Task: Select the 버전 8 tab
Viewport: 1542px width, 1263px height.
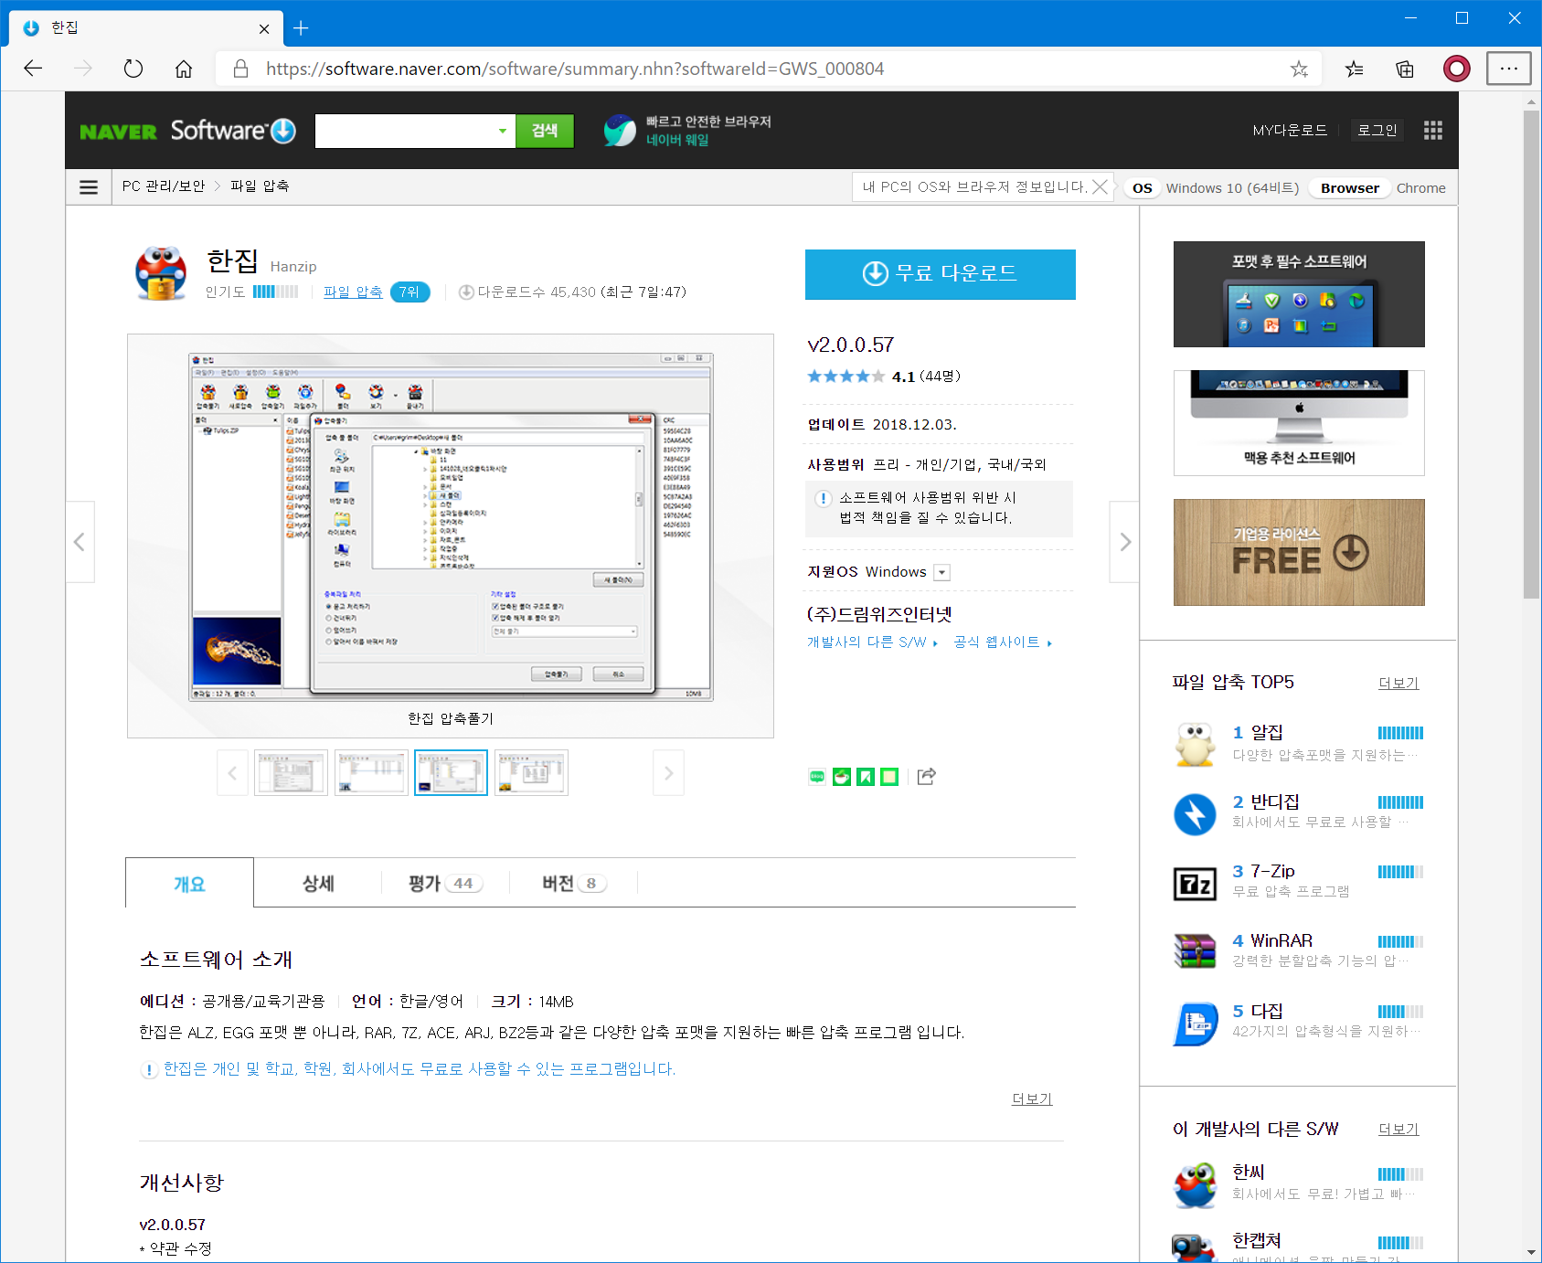Action: point(573,884)
